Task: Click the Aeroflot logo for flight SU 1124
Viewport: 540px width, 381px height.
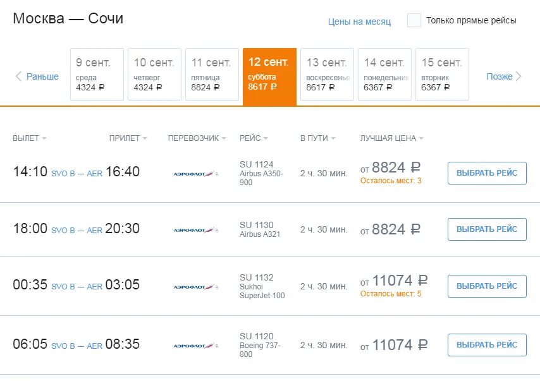Action: coord(195,174)
